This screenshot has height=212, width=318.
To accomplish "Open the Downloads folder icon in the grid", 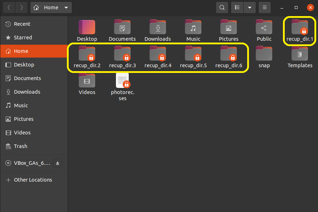I will click(158, 27).
